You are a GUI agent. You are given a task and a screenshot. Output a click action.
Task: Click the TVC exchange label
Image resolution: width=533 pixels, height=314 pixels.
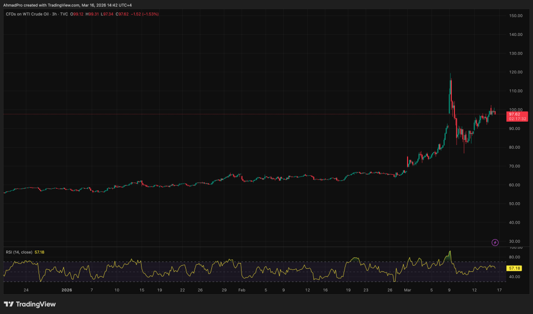click(x=64, y=15)
